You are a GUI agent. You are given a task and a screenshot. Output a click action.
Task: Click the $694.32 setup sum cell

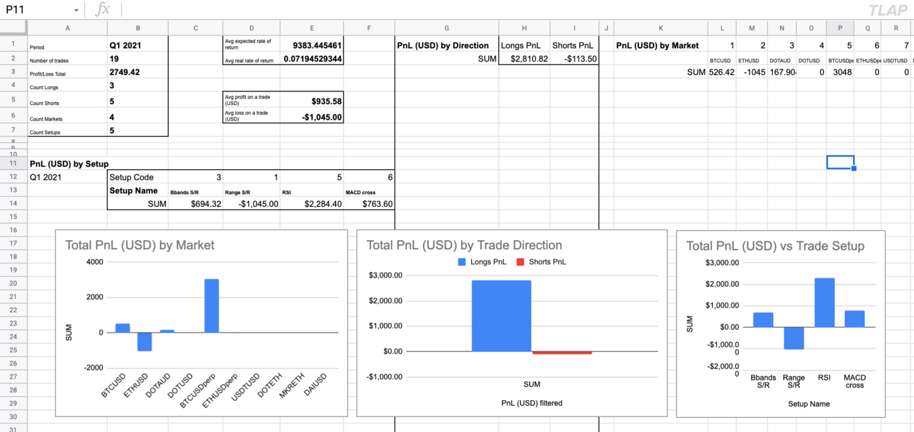tap(196, 204)
